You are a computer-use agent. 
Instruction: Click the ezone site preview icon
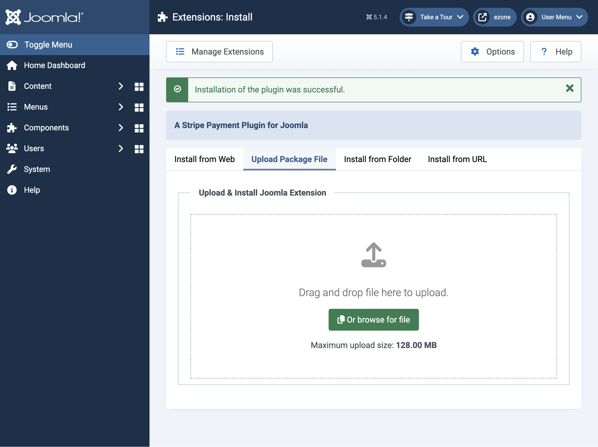(483, 17)
